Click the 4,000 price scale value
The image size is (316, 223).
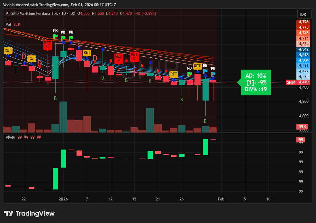click(x=303, y=116)
